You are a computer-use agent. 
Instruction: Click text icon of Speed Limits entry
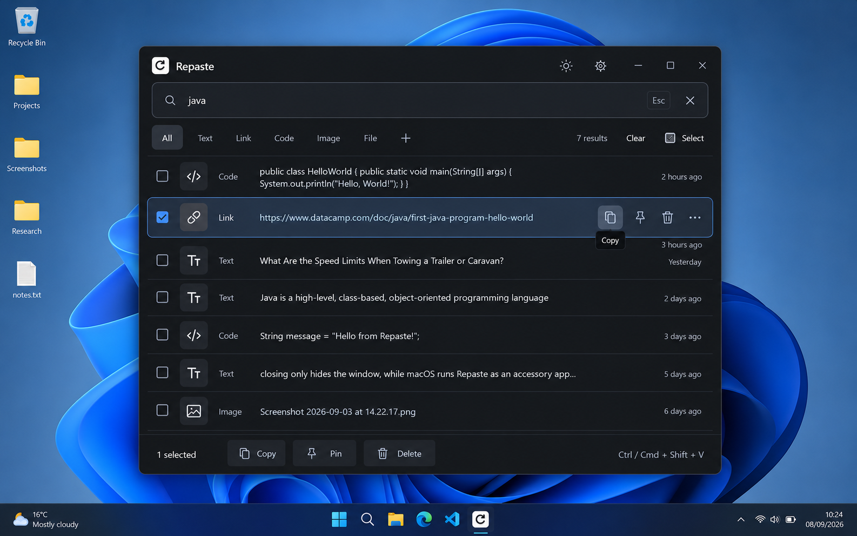[x=193, y=260]
